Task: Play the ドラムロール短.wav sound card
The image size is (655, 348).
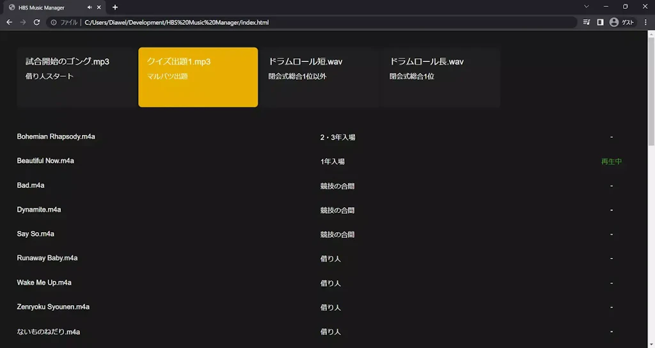Action: tap(320, 77)
